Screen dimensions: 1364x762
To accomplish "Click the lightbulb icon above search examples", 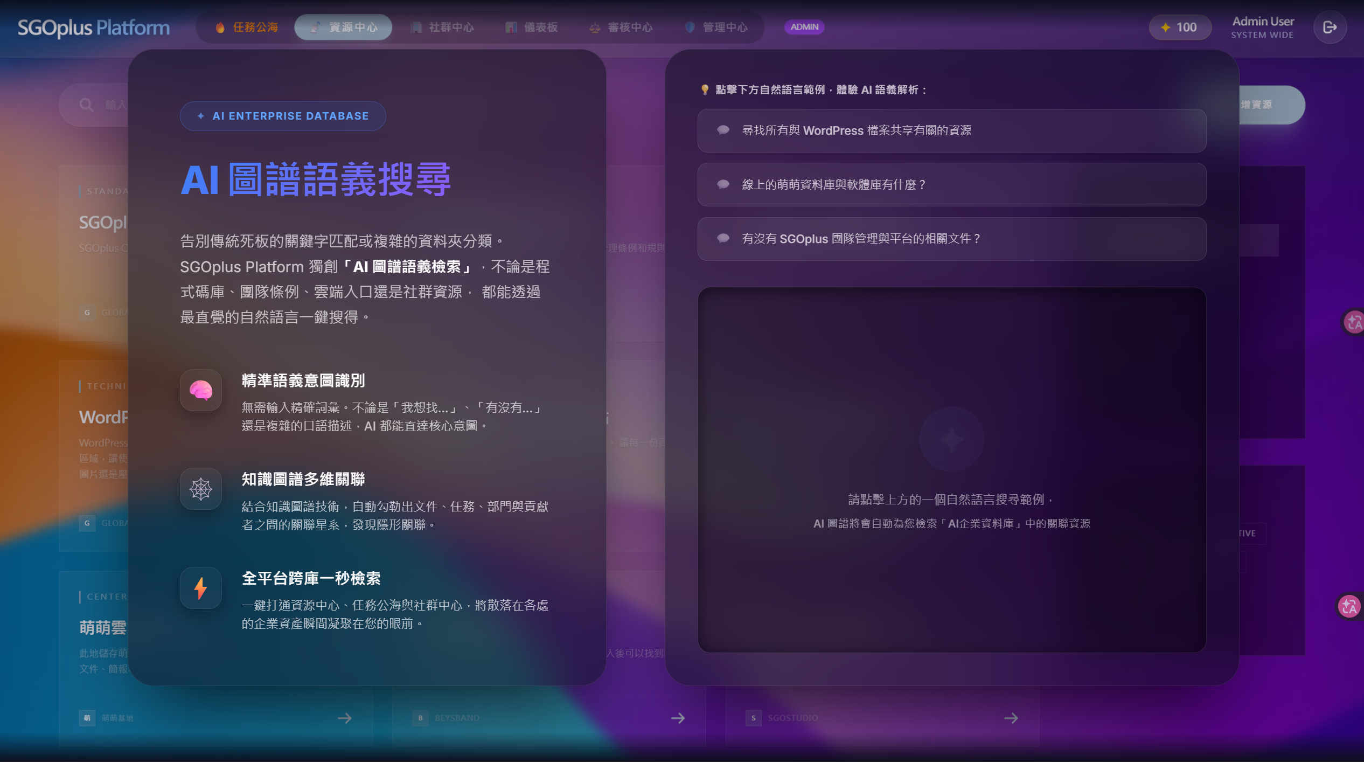I will point(705,89).
